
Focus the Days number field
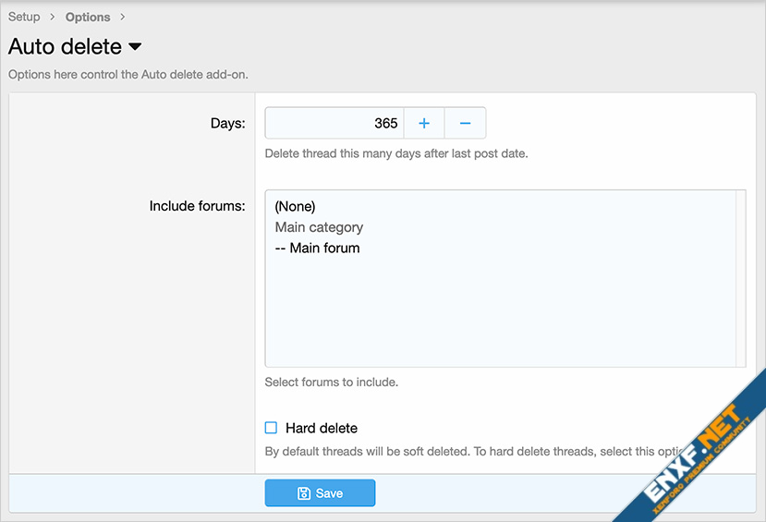334,123
